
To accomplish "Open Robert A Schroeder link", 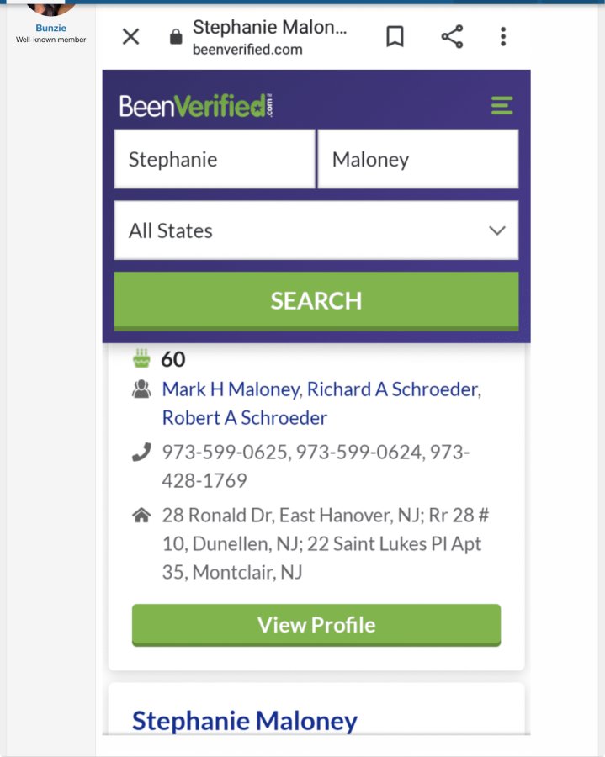I will 244,418.
